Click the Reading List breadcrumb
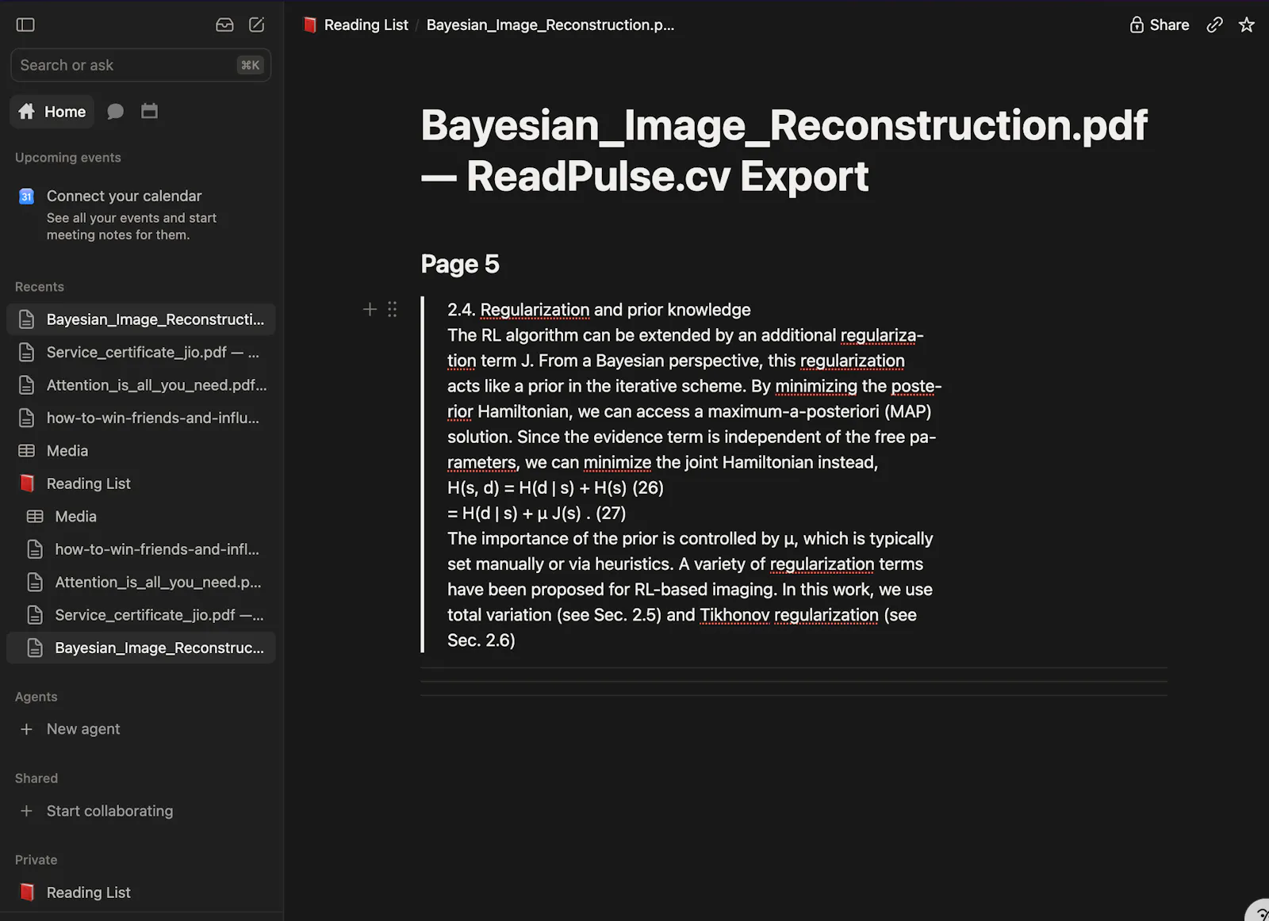Image resolution: width=1269 pixels, height=921 pixels. pyautogui.click(x=355, y=25)
